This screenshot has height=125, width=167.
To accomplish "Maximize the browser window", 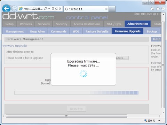I will 152,2.
